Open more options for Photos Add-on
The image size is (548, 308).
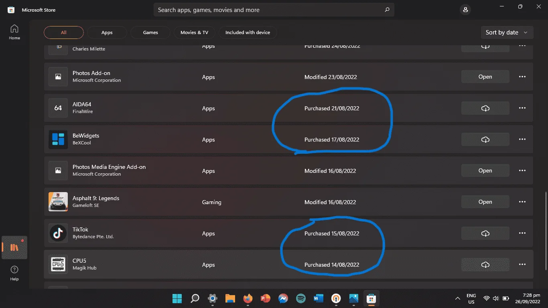(522, 77)
